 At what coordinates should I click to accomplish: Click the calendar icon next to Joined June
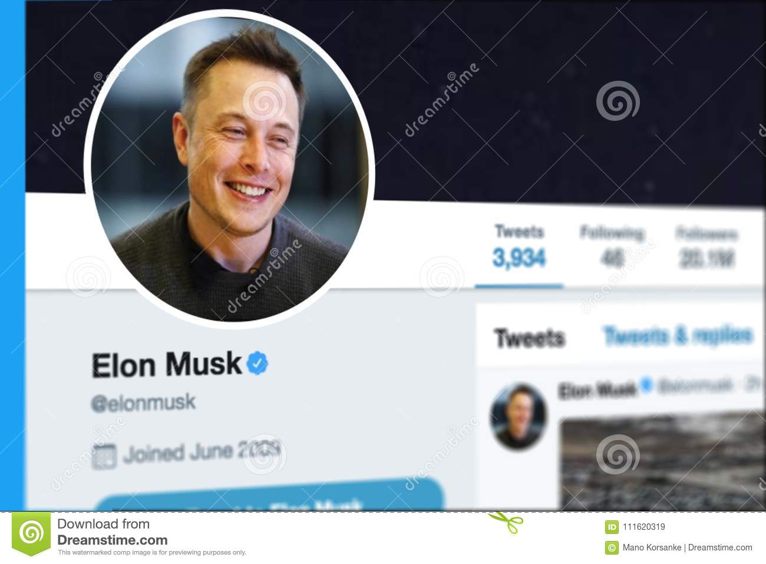click(x=104, y=455)
